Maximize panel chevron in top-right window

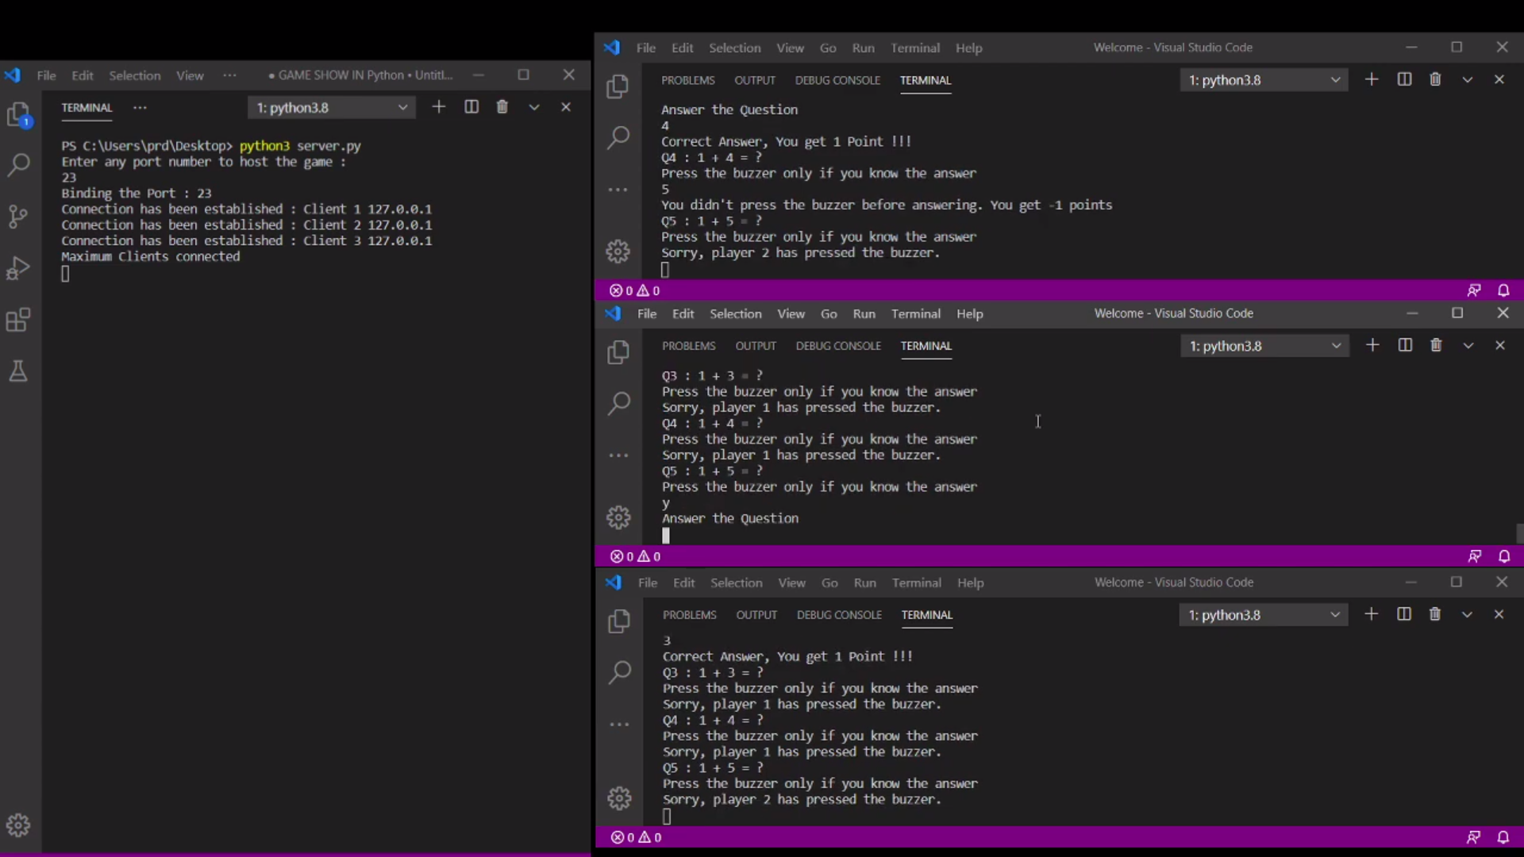(x=1468, y=79)
